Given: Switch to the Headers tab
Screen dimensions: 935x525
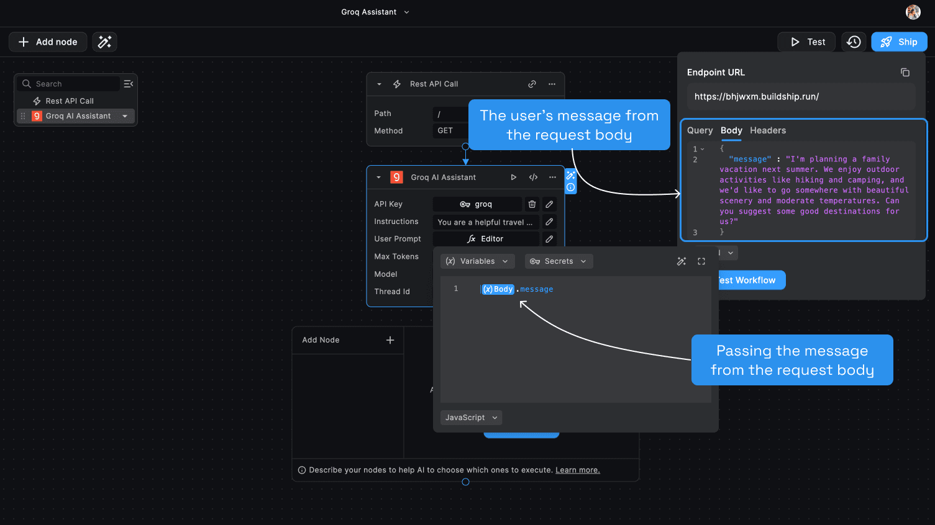Looking at the screenshot, I should point(767,130).
